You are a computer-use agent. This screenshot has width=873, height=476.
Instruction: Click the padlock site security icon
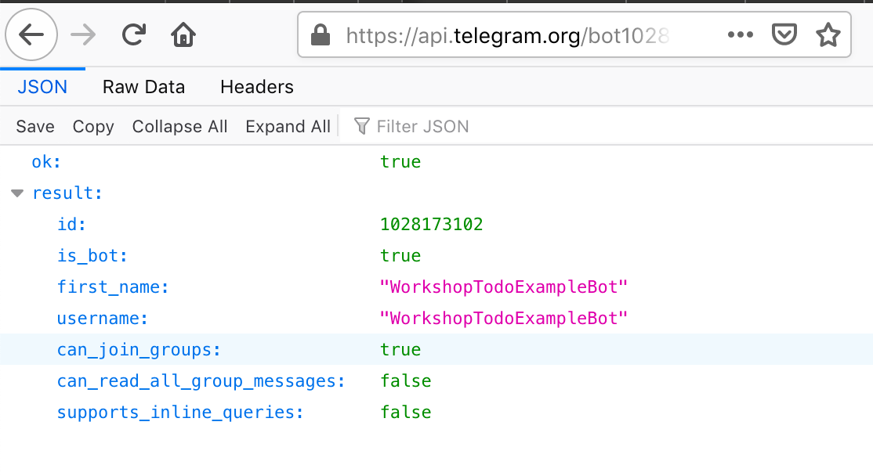point(319,35)
